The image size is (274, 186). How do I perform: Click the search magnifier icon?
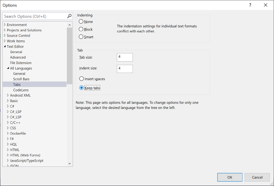70,16
